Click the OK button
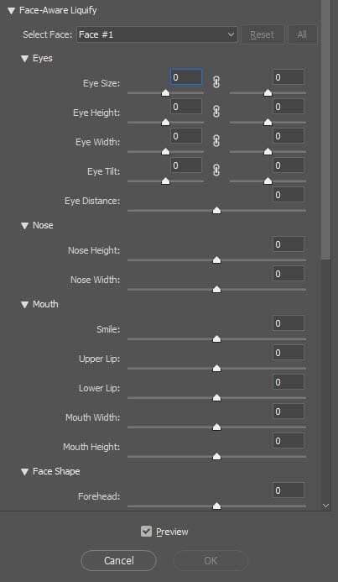338x582 pixels. pos(211,560)
